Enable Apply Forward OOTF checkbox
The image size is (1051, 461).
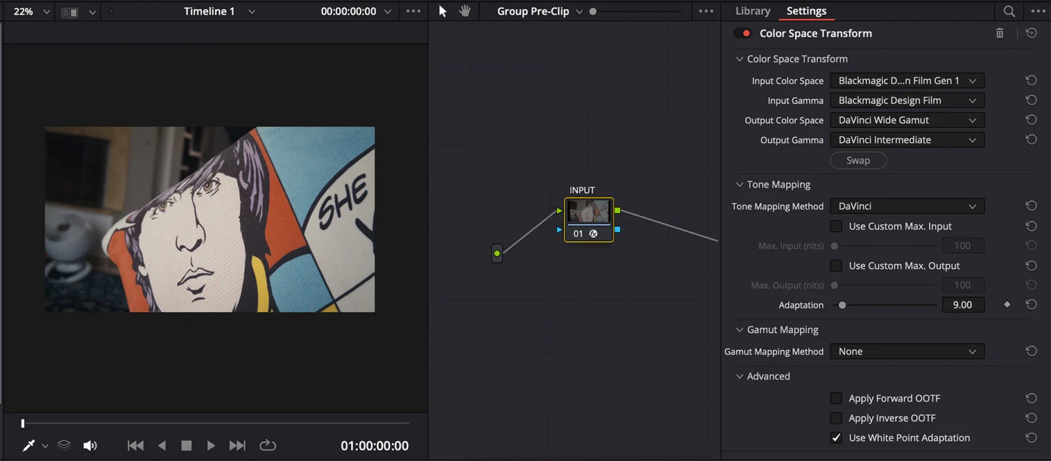point(836,398)
